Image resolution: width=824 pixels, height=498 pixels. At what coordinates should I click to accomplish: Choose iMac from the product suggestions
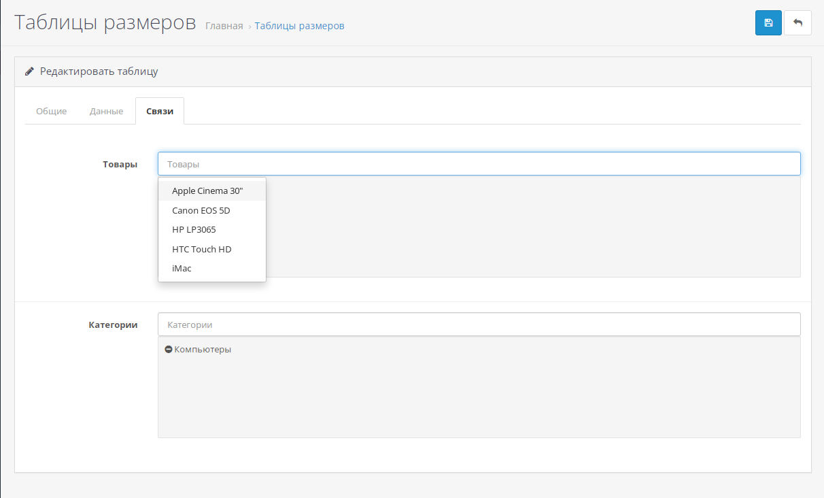pyautogui.click(x=182, y=268)
